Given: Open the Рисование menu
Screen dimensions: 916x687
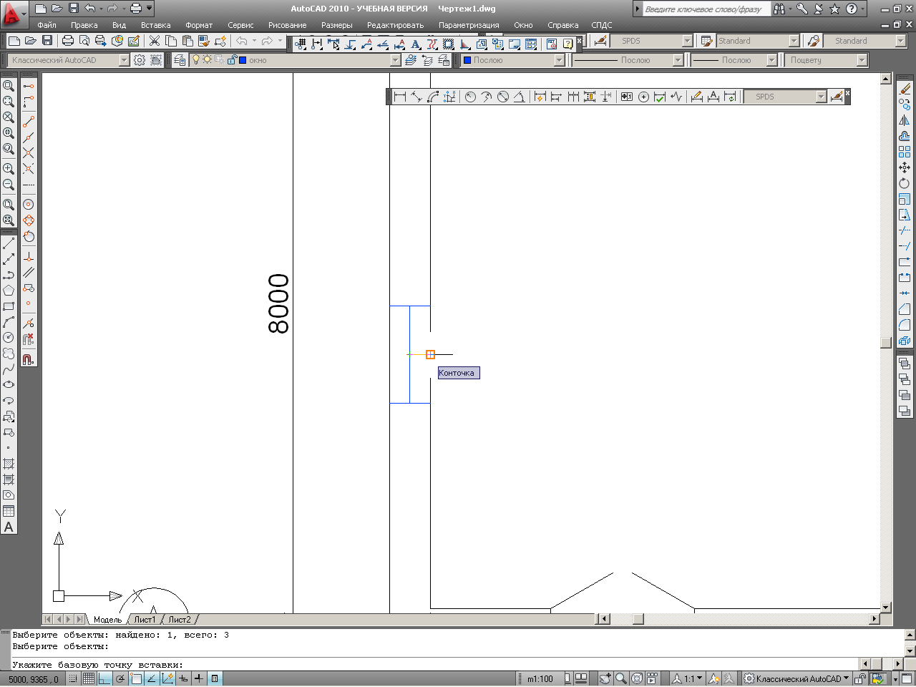Looking at the screenshot, I should [287, 25].
